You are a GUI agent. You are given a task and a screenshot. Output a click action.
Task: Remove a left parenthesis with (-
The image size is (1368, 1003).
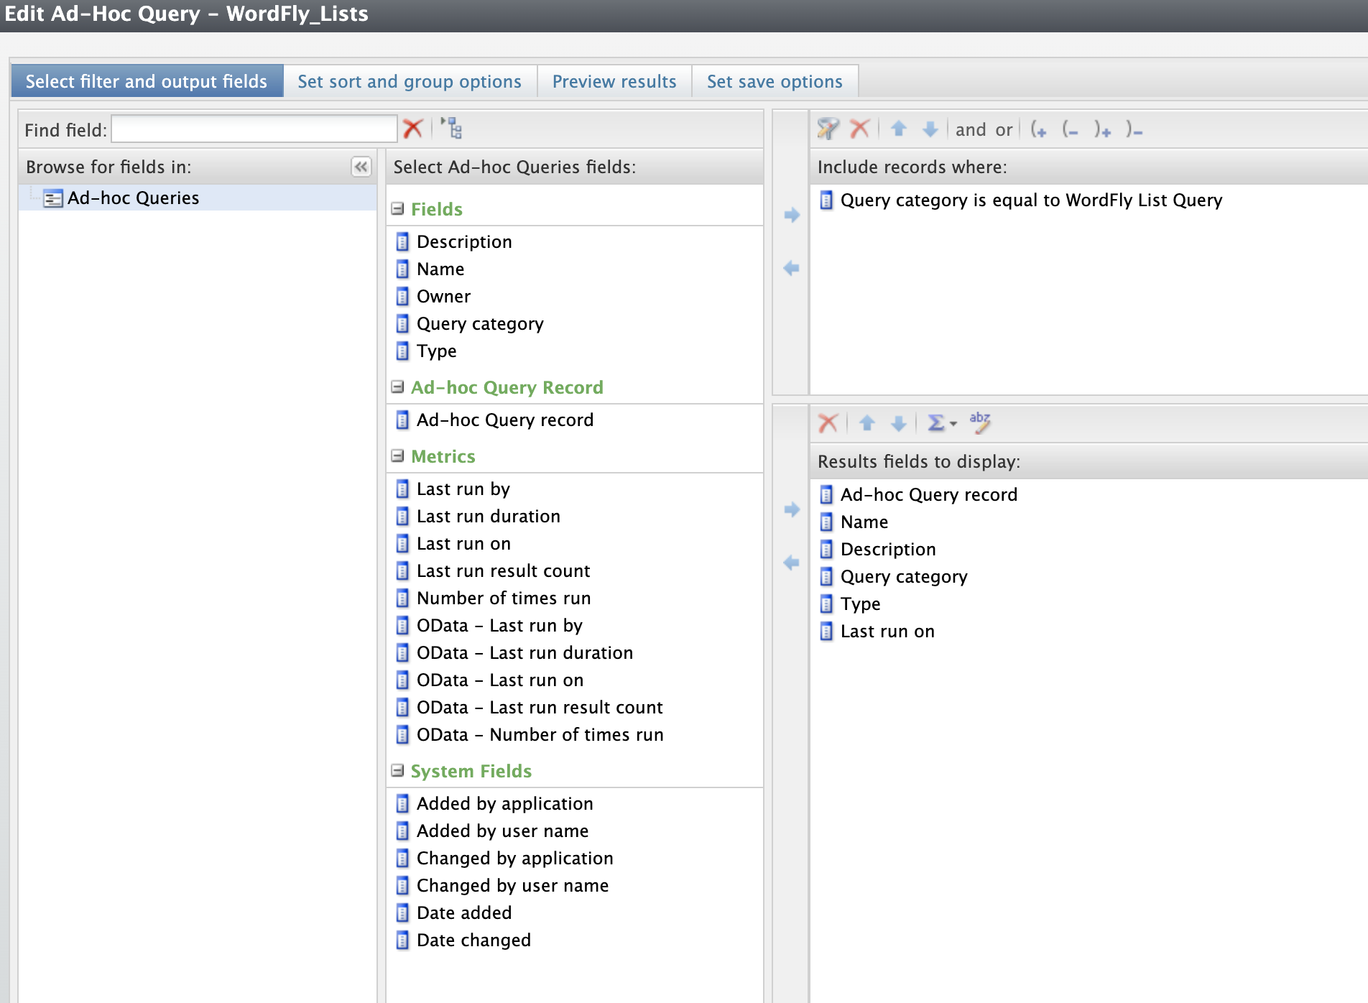[x=1071, y=129]
